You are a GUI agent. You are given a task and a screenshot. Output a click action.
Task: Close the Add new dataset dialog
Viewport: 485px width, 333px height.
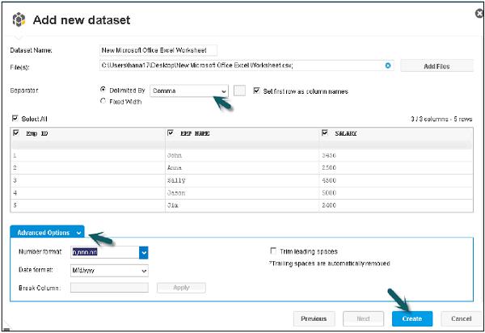click(479, 13)
